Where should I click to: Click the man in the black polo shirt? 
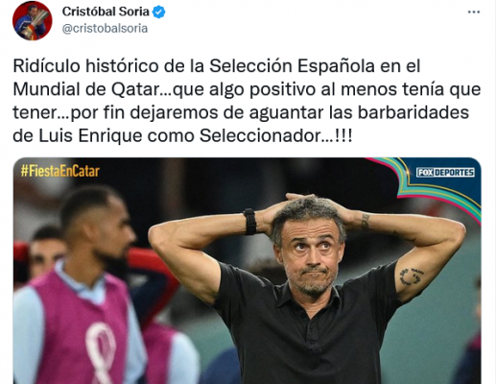[307, 288]
